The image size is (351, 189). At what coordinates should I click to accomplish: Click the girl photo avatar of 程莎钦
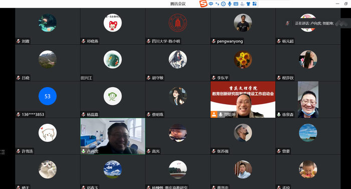(x=308, y=59)
